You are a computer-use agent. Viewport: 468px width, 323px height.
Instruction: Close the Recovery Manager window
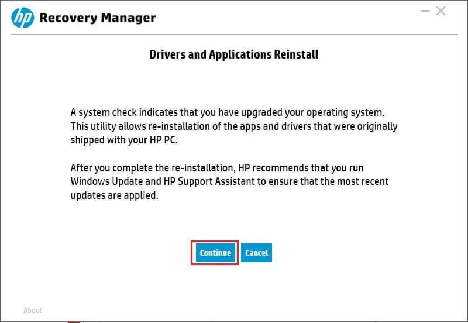coord(441,11)
